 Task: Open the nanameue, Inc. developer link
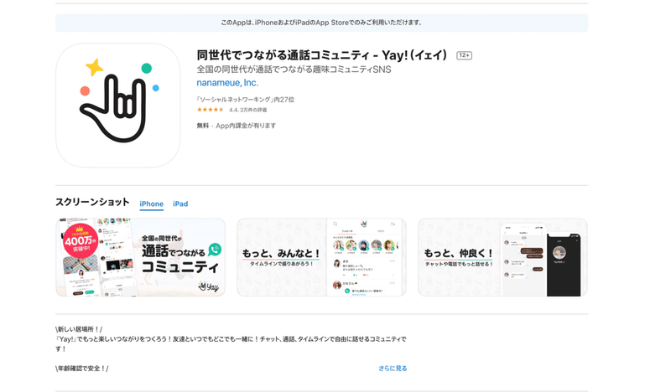click(227, 82)
